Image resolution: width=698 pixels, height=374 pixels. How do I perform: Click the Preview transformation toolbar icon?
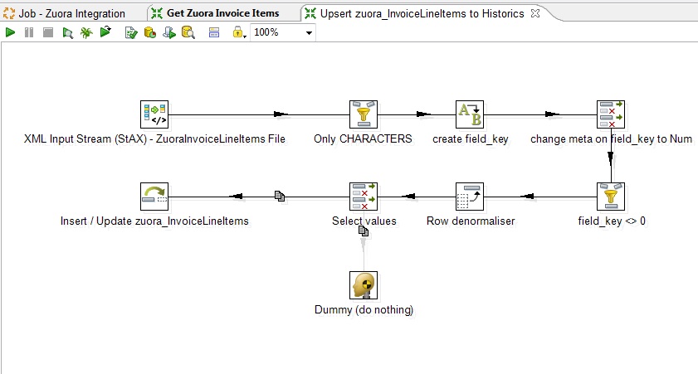69,32
